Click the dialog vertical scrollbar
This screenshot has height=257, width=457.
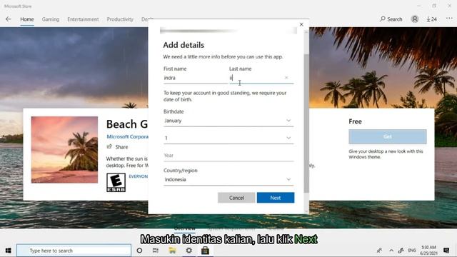(306, 124)
